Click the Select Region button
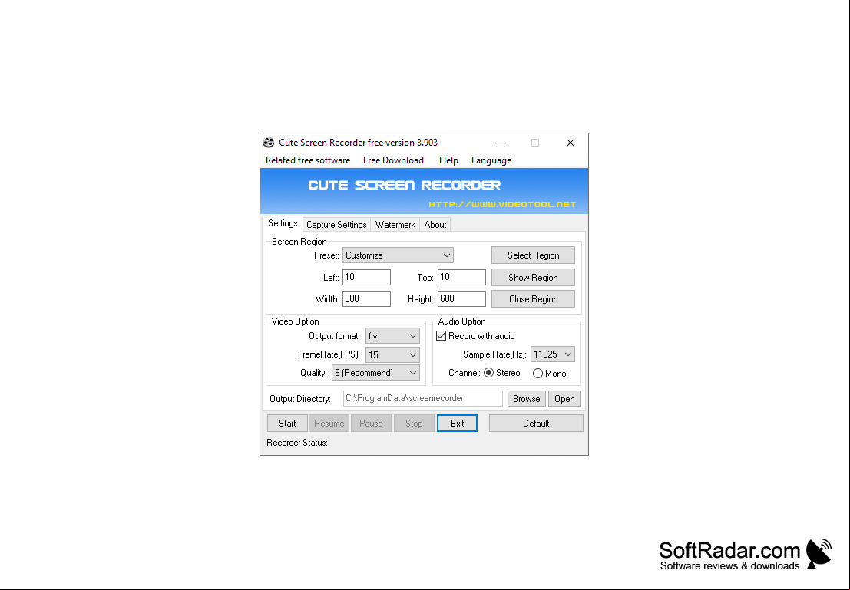This screenshot has width=850, height=590. pyautogui.click(x=534, y=255)
